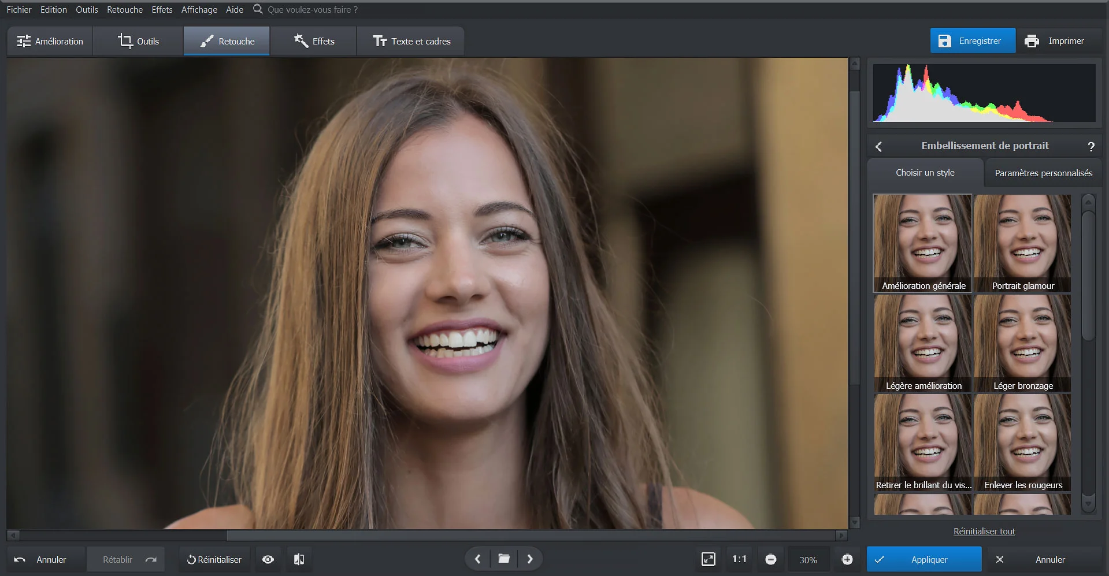
Task: Click the 30% zoom value field
Action: tap(808, 560)
